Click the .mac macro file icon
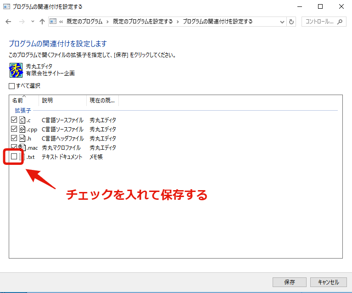The image size is (352, 293). pyautogui.click(x=22, y=147)
